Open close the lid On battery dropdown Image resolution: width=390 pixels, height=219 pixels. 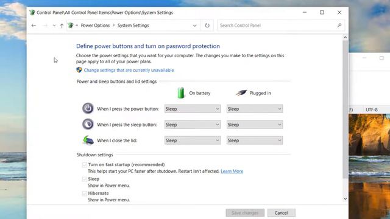click(x=193, y=141)
